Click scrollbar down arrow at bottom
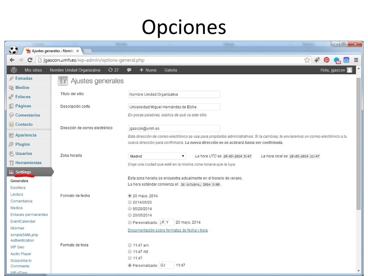Viewport: 368px width, 276px height. coord(358,271)
